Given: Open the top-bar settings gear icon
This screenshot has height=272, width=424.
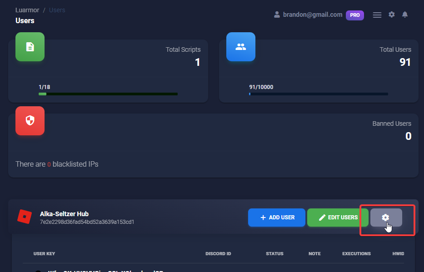Looking at the screenshot, I should click(392, 15).
